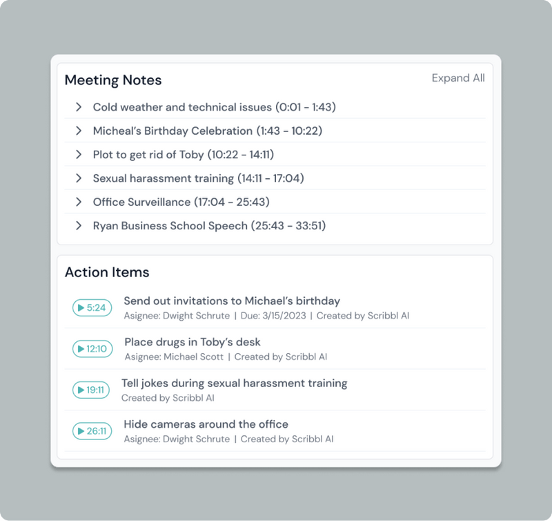Play the clip at 5:24 for Michael's birthday invitations
This screenshot has width=552, height=521.
tap(91, 308)
